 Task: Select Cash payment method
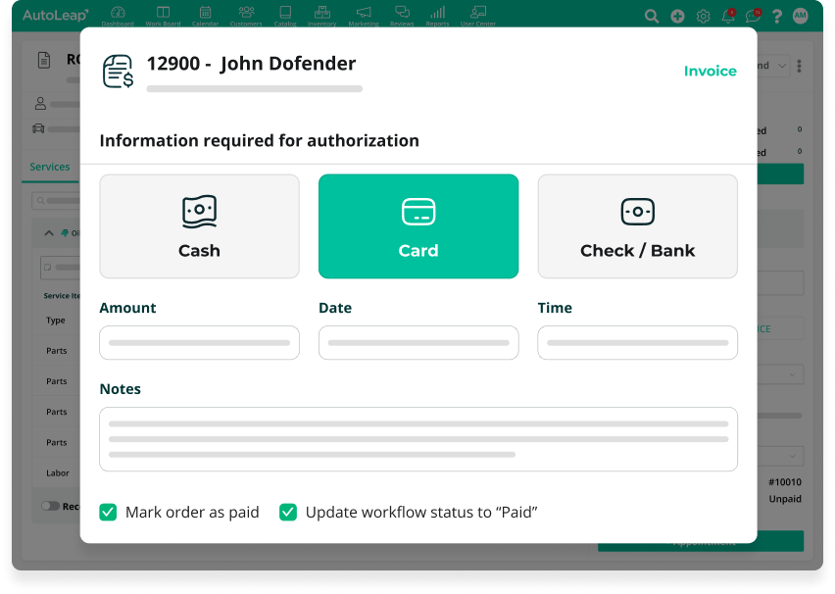(199, 226)
